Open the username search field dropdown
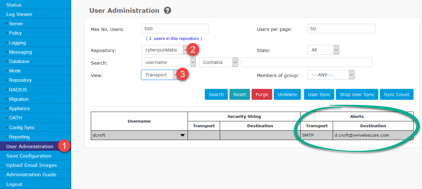This screenshot has height=189, width=422. tap(169, 62)
